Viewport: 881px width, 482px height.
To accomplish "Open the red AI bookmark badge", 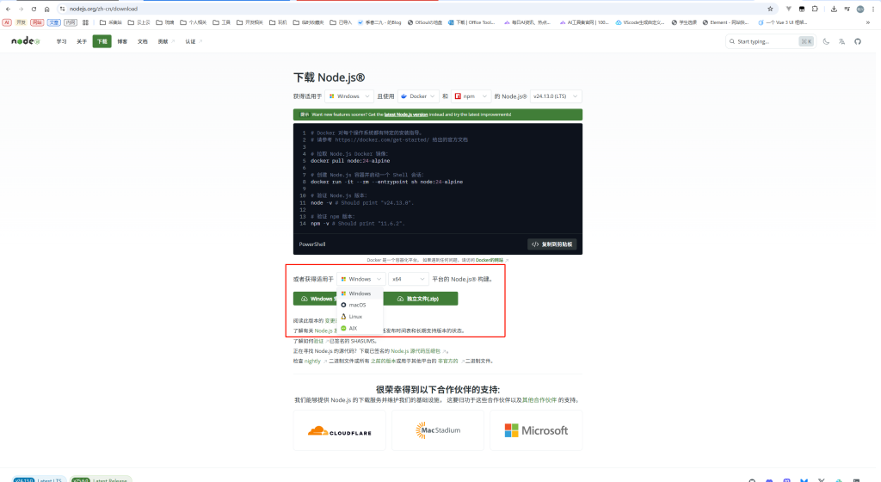I will click(x=7, y=22).
